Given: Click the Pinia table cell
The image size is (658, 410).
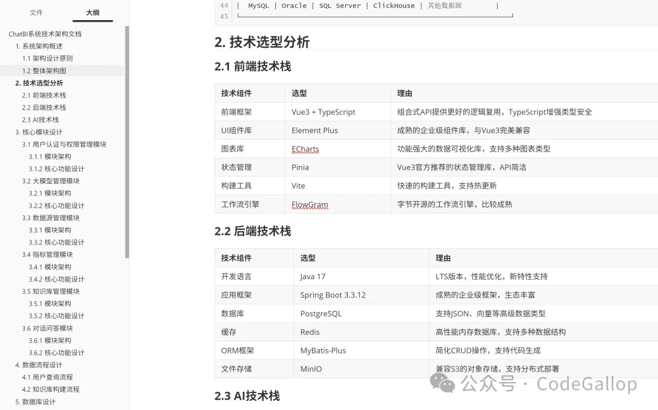Looking at the screenshot, I should [338, 167].
